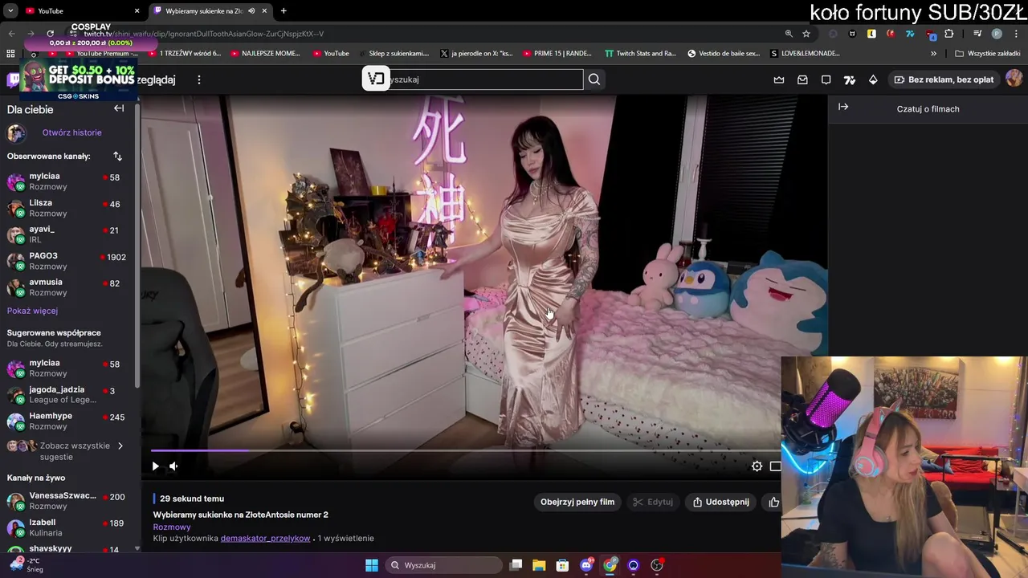Bookmark this page with the star icon
1028x578 pixels.
(806, 34)
